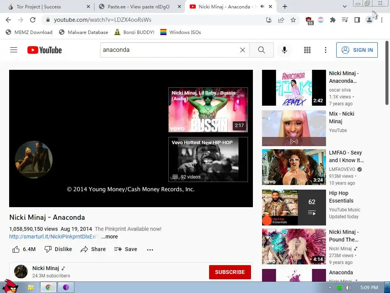390x293 pixels.
Task: Open the system volume tray icon
Action: pos(348,288)
